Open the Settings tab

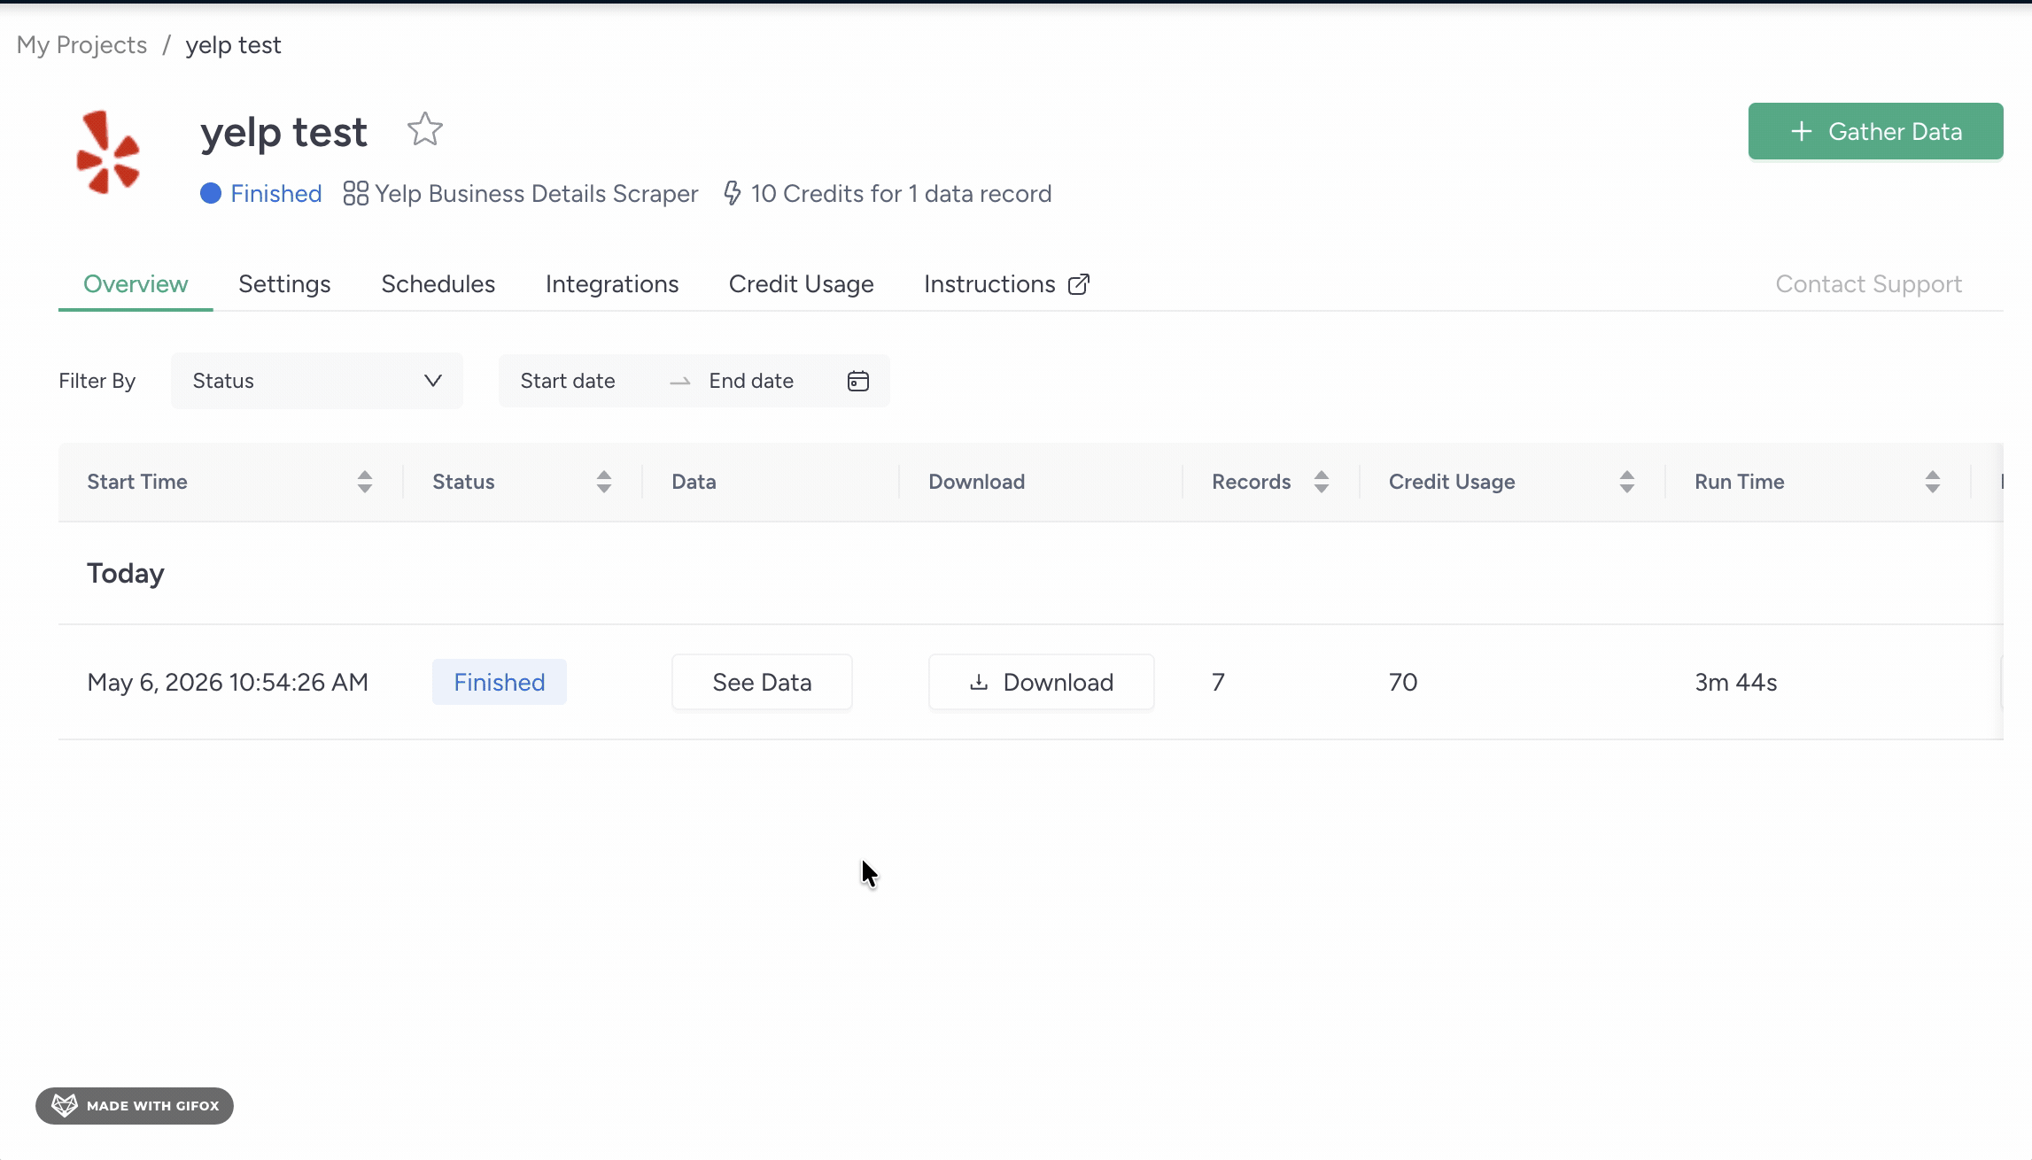pyautogui.click(x=284, y=284)
